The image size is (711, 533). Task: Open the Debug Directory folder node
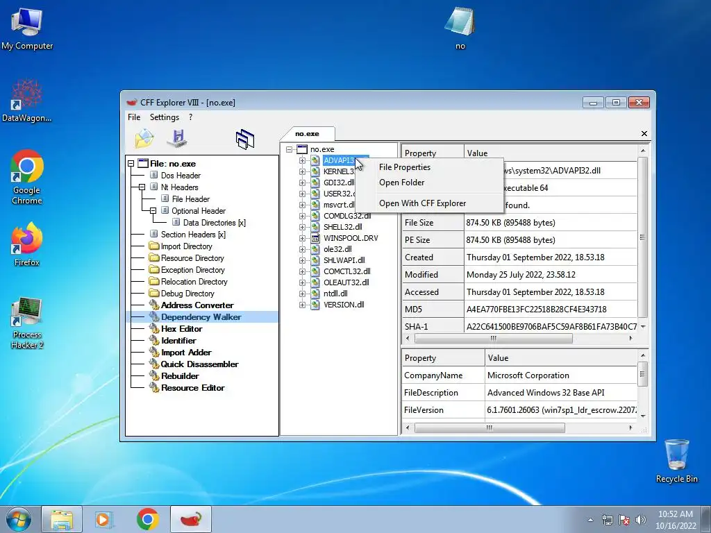pyautogui.click(x=187, y=294)
